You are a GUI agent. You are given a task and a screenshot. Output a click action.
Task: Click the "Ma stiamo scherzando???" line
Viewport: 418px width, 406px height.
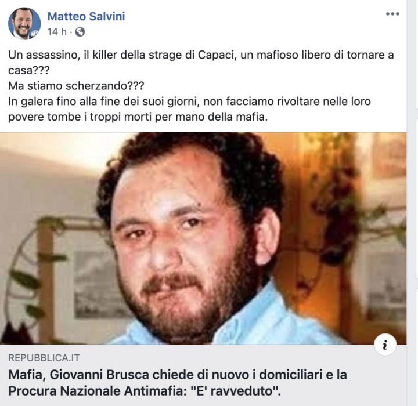click(76, 86)
